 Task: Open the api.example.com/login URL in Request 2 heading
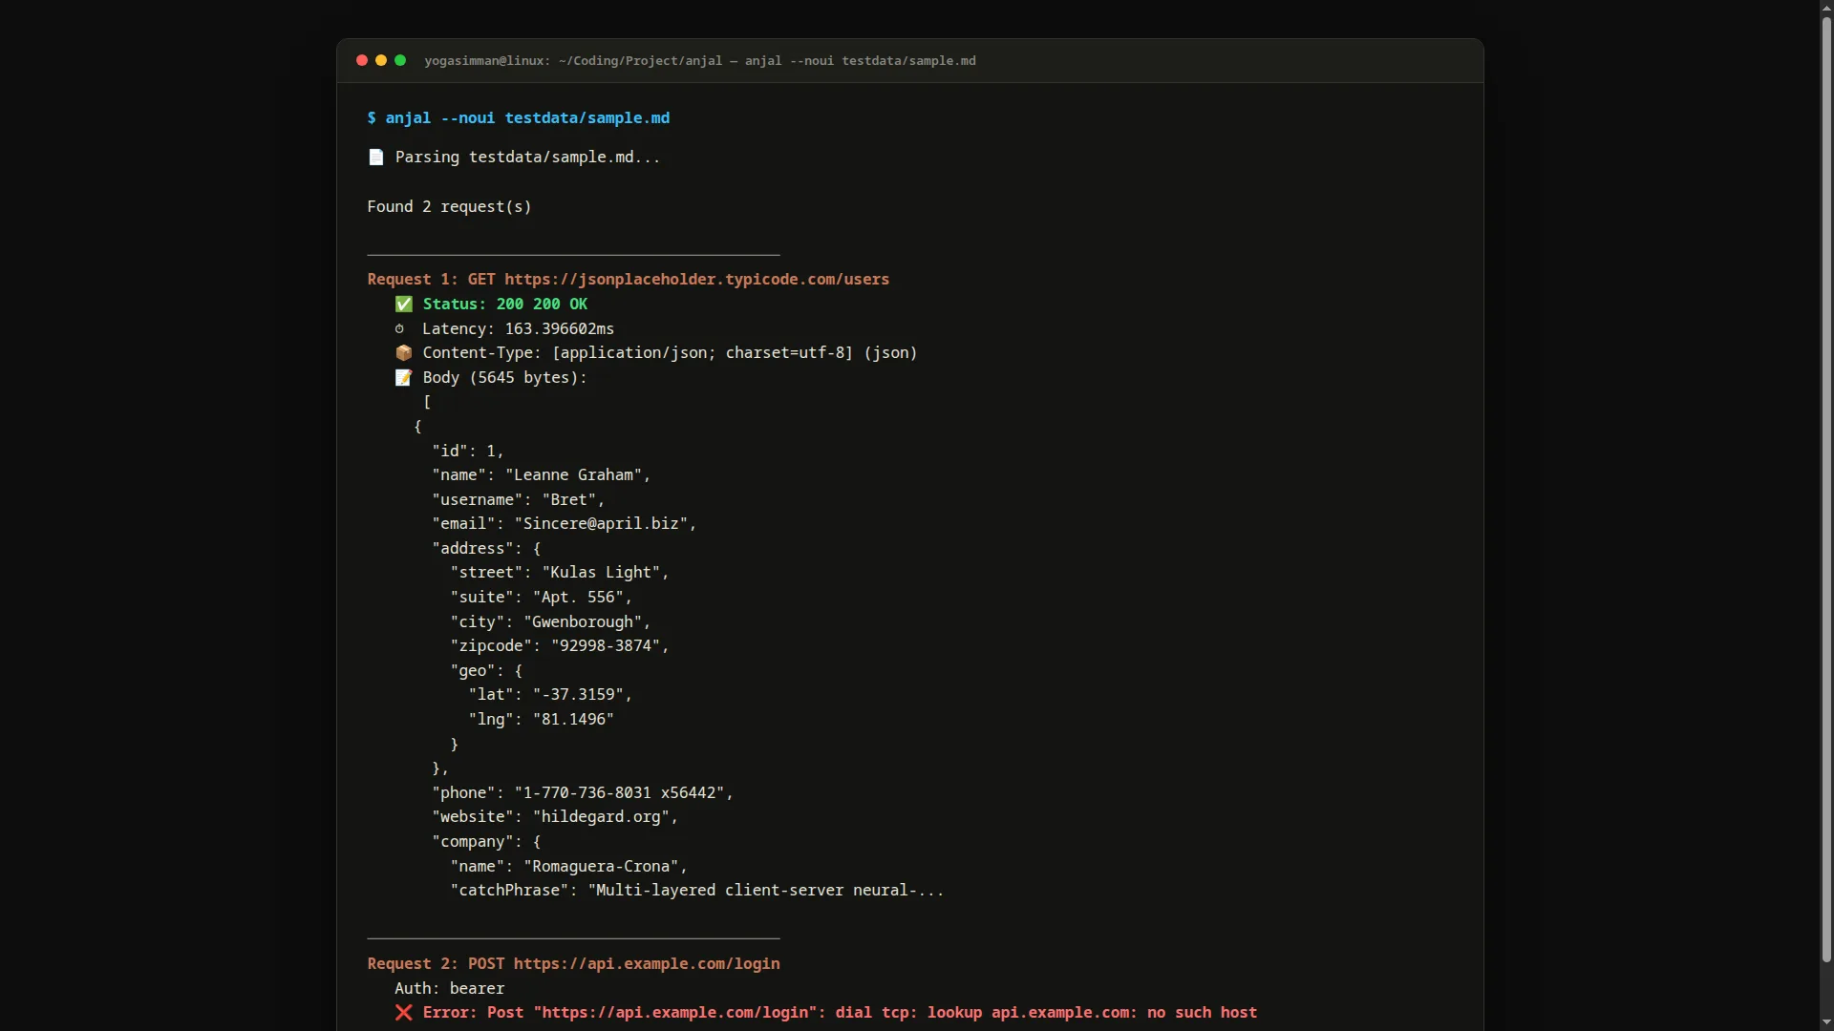647,964
